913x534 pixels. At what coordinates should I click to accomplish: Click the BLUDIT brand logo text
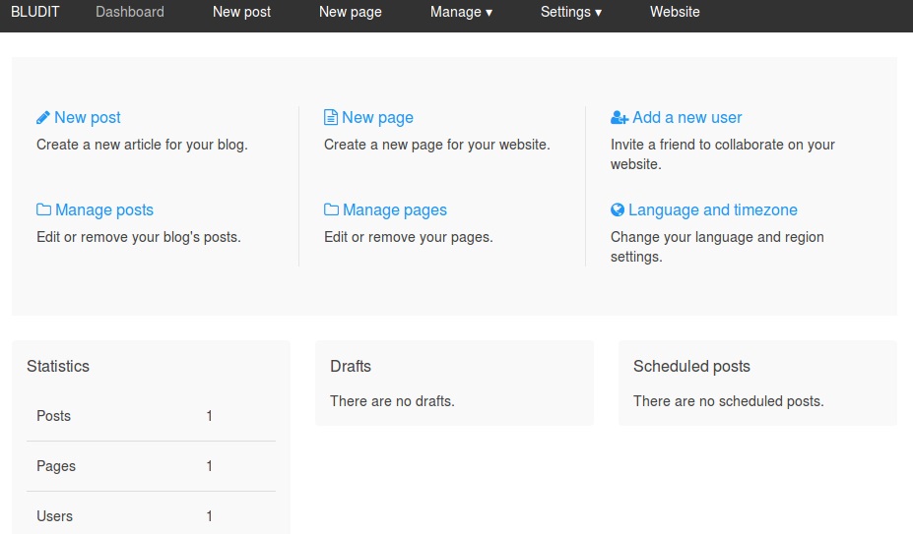(35, 12)
